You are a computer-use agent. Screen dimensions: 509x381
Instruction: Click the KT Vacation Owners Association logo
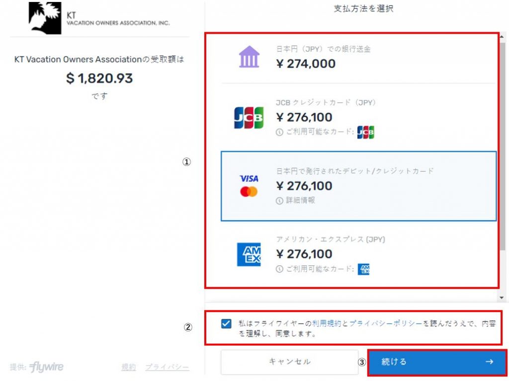point(99,18)
